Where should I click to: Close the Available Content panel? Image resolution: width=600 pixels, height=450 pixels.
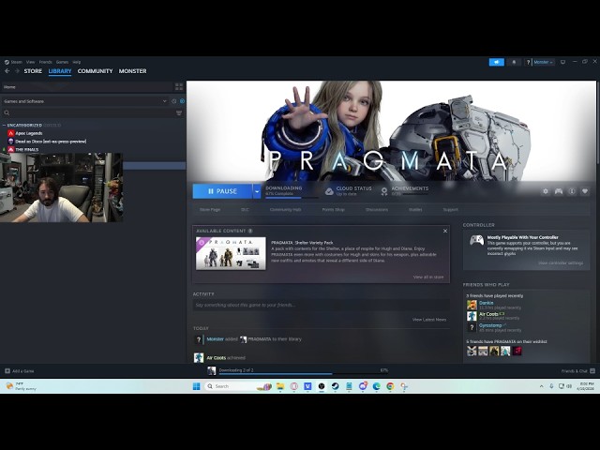[x=445, y=231]
